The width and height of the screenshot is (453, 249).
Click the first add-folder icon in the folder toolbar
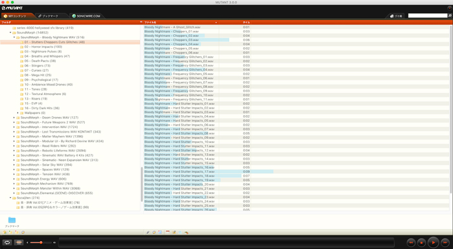(x=5, y=232)
